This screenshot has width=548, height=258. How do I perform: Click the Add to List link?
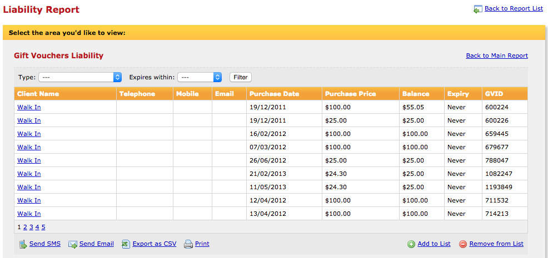coord(434,244)
